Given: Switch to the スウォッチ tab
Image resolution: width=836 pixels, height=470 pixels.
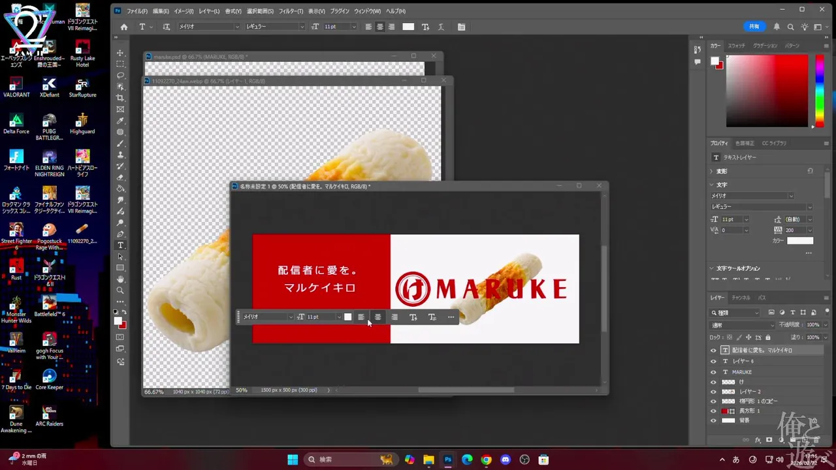Looking at the screenshot, I should pos(736,46).
